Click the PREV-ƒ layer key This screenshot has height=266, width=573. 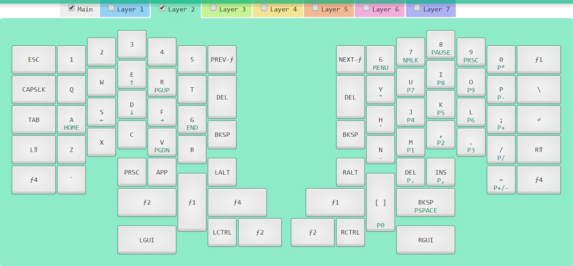(222, 60)
